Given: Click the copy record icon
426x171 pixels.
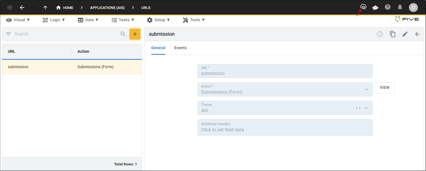Looking at the screenshot, I should (392, 34).
